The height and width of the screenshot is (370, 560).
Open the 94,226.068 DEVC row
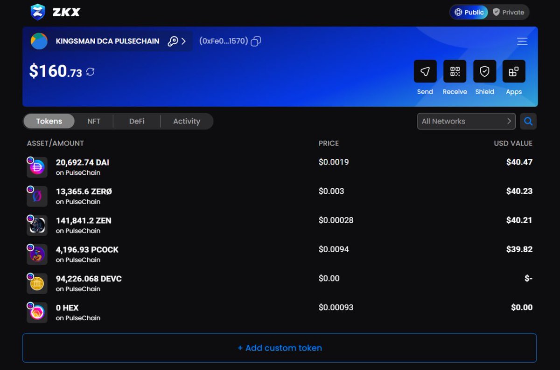[280, 283]
